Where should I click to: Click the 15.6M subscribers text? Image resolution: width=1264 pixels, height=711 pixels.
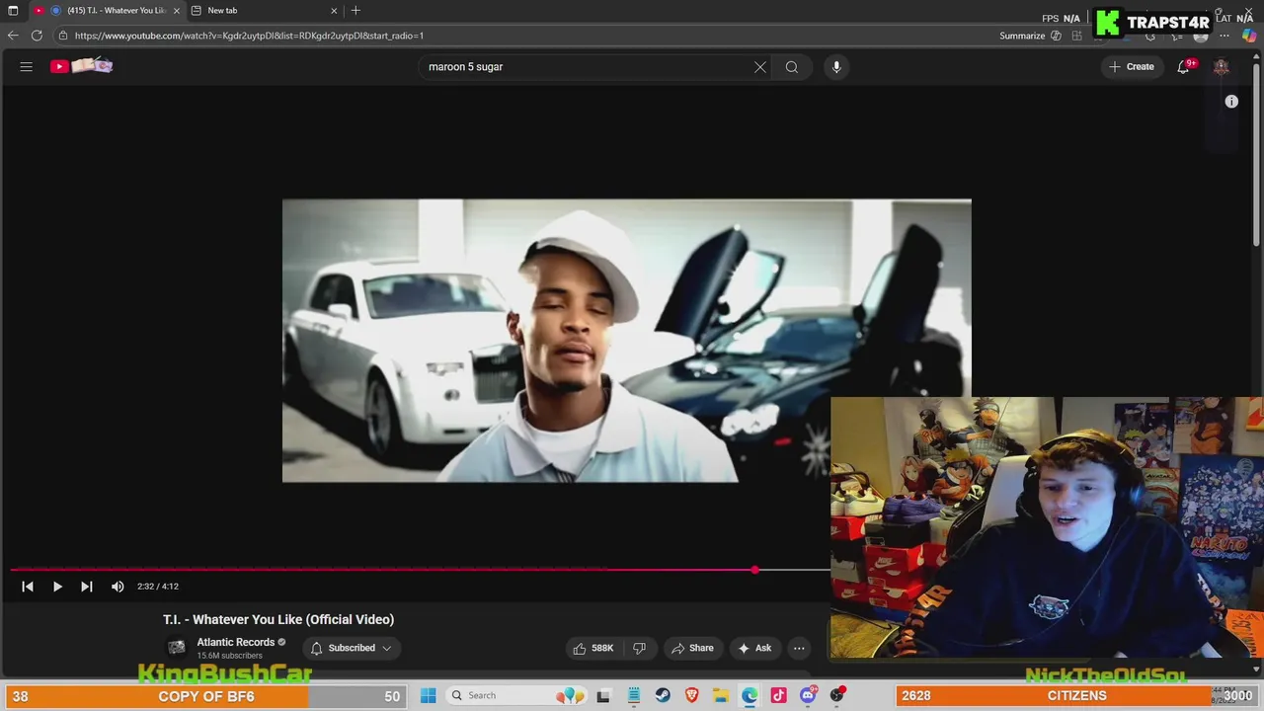pyautogui.click(x=229, y=656)
